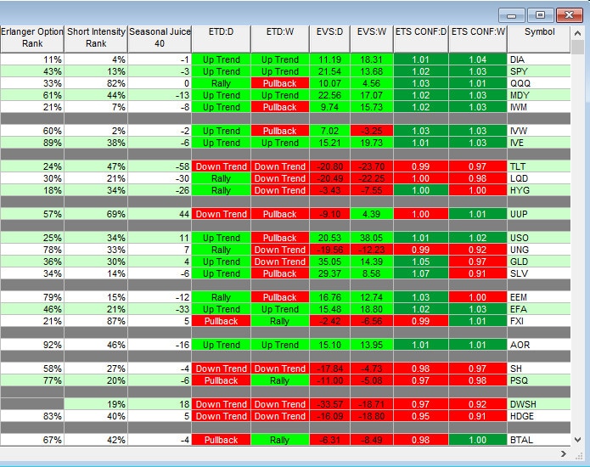The height and width of the screenshot is (467, 590).
Task: Click the 21.54 EVS:D value for SPY
Action: coord(329,71)
